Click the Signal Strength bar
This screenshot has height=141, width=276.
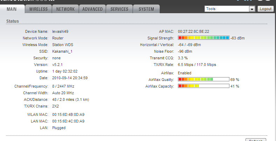pos(203,38)
